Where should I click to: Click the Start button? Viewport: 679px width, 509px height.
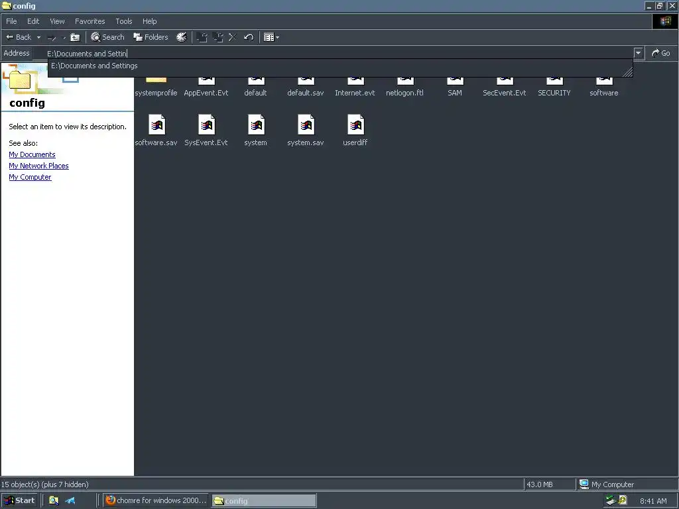[x=19, y=500]
